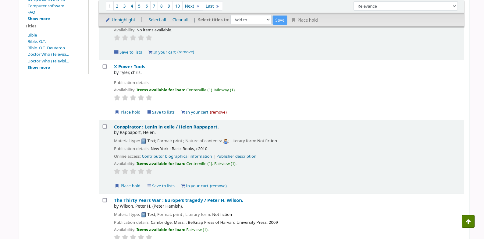The image size is (484, 239).
Task: Open the 'Add to...' dropdown
Action: click(x=251, y=20)
